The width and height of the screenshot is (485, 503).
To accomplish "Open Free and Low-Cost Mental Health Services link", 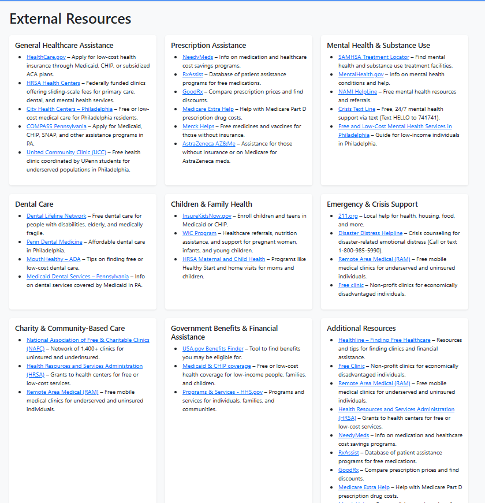I will pos(395,126).
